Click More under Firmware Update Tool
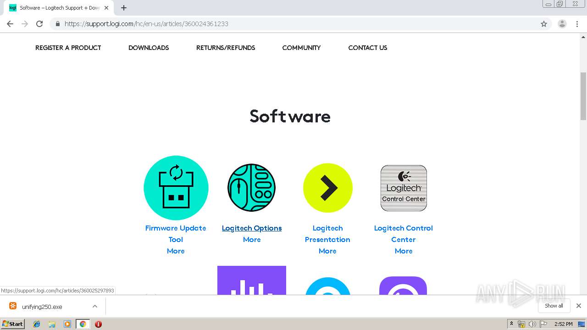 176,251
